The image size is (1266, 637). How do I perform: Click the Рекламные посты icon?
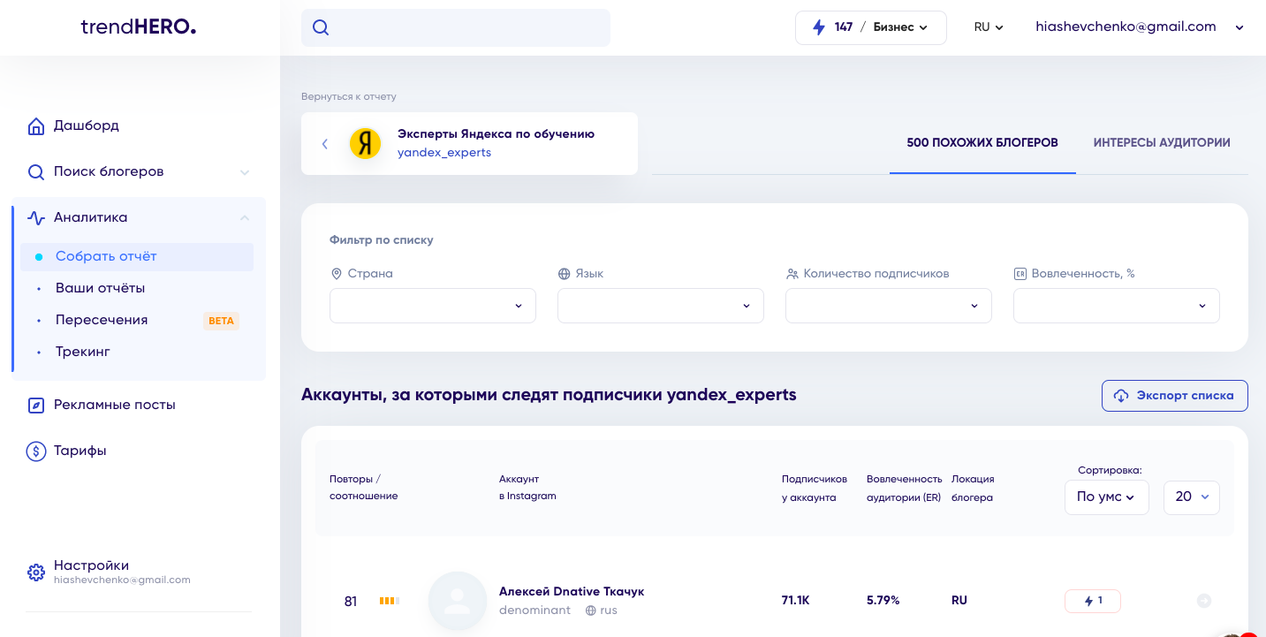click(36, 406)
